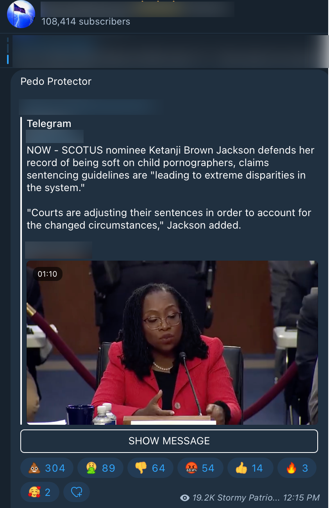Click the Stormy Patrio... author signature

pyautogui.click(x=248, y=497)
